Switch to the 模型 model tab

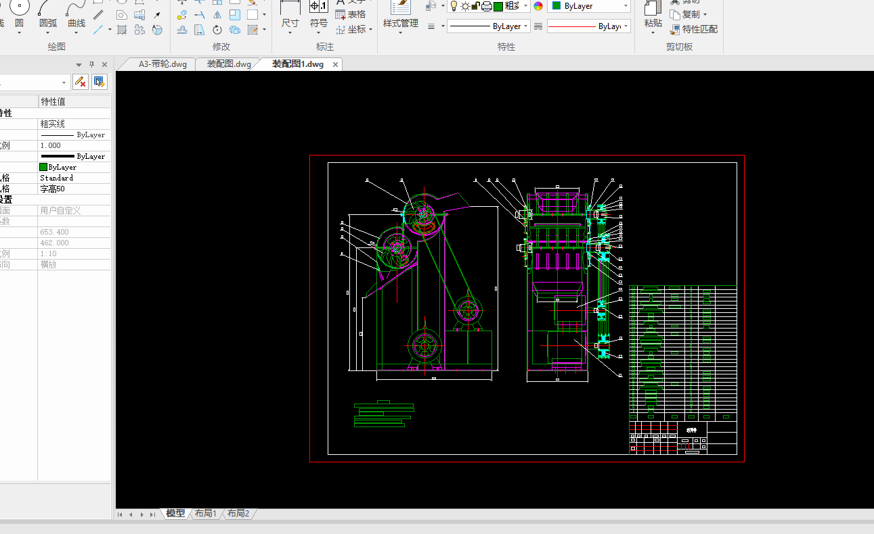click(x=175, y=514)
